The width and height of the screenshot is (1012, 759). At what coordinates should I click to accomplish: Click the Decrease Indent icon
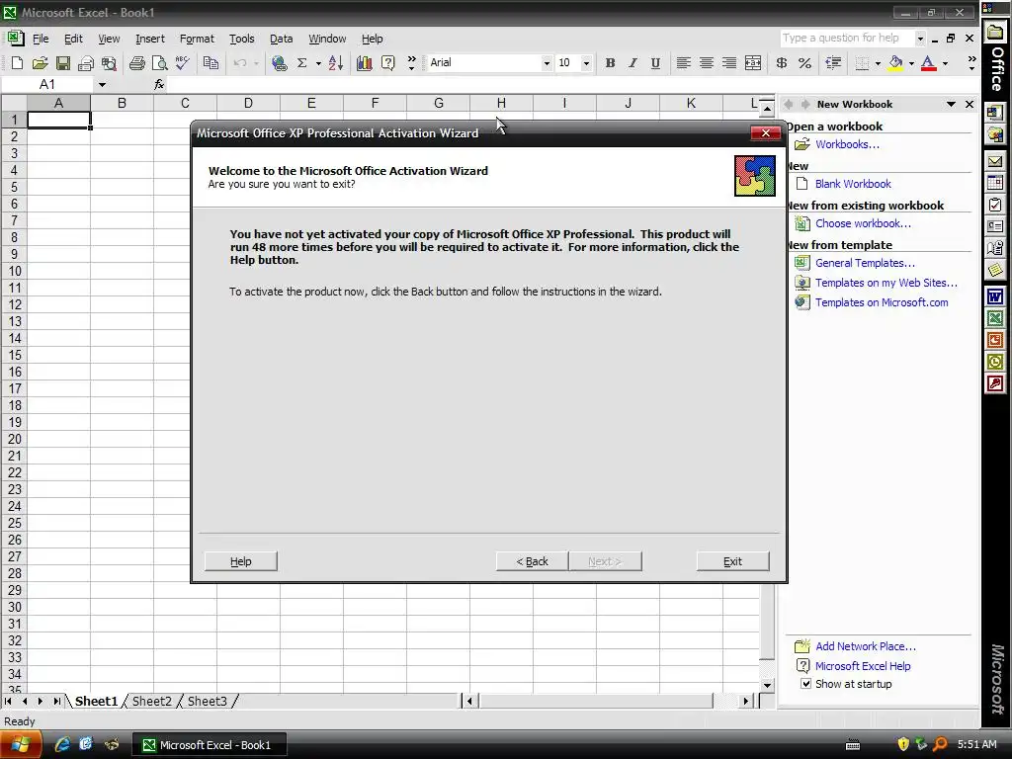[x=833, y=62]
